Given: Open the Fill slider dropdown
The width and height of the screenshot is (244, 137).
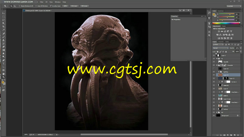Looking at the screenshot, I should (x=241, y=51).
